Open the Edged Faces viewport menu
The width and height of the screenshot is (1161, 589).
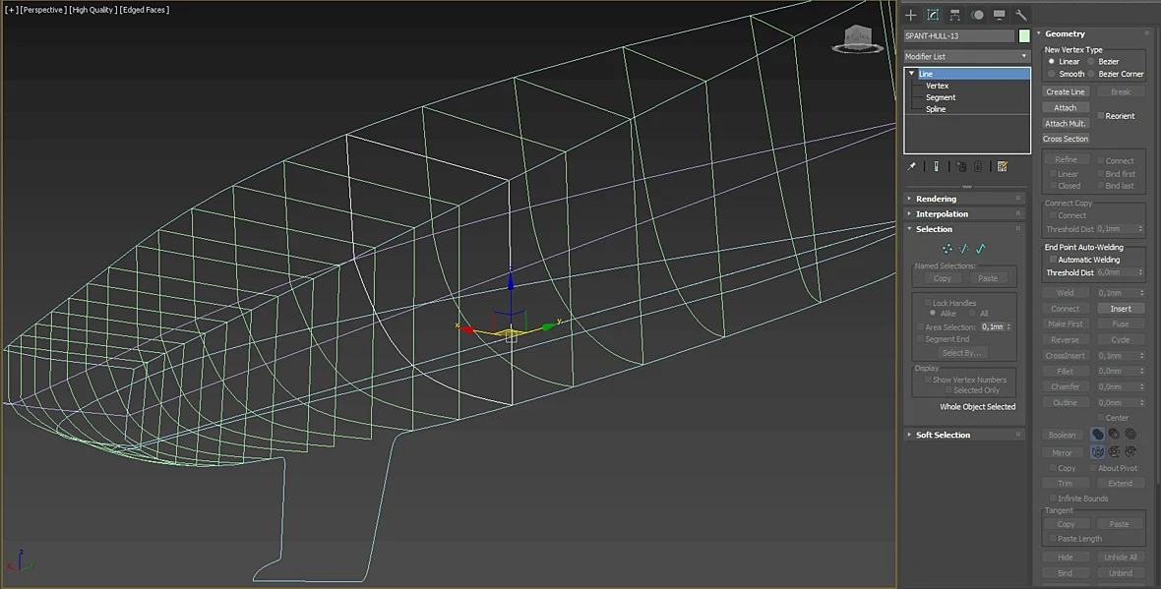pyautogui.click(x=146, y=10)
